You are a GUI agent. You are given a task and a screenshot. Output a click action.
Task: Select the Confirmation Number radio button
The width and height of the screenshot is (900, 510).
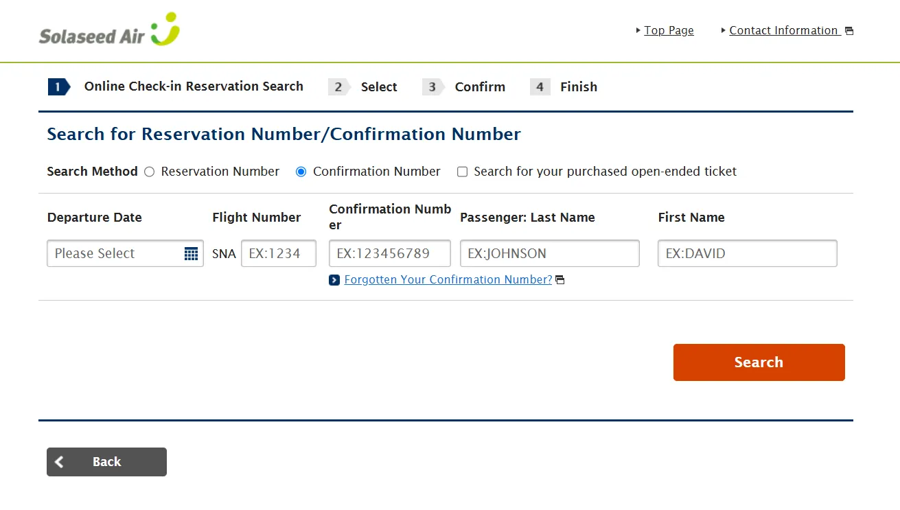pos(301,172)
